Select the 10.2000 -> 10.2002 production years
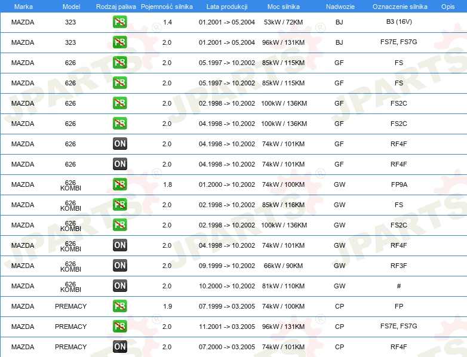The height and width of the screenshot is (357, 467). [x=227, y=286]
